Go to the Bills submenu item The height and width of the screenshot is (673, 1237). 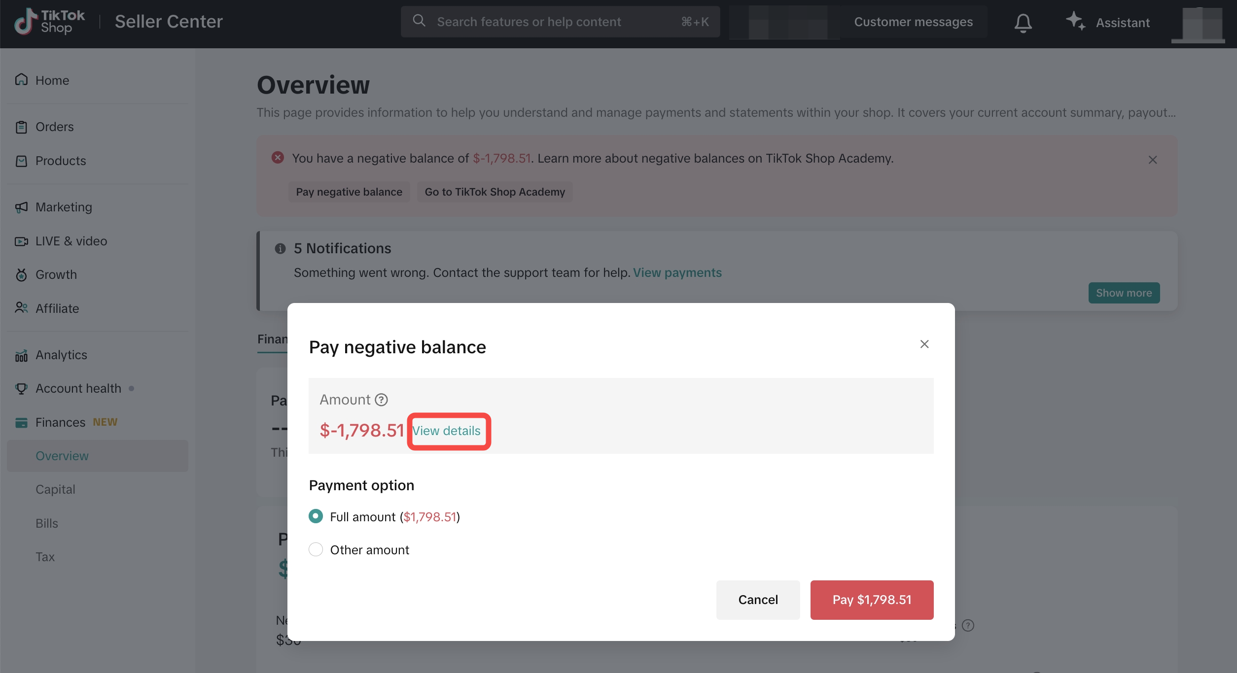point(47,523)
